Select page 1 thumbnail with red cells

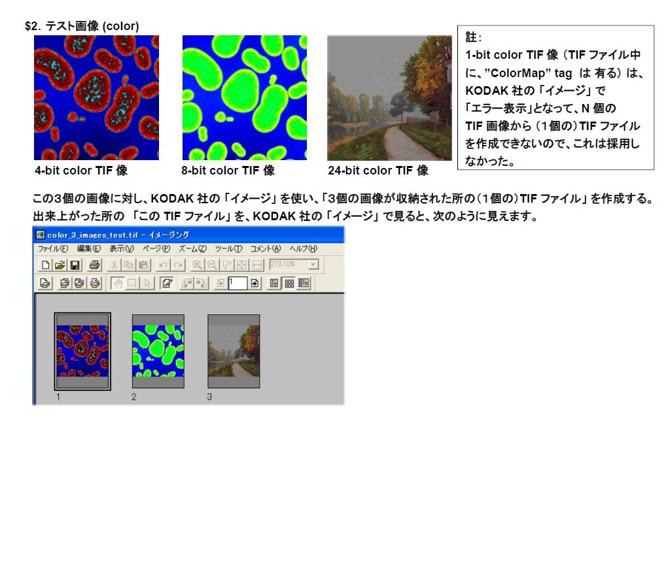[x=82, y=351]
